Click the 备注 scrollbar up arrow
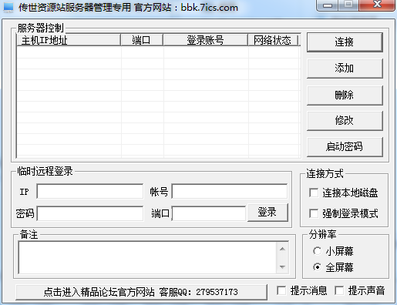The image size is (397, 305). (282, 249)
